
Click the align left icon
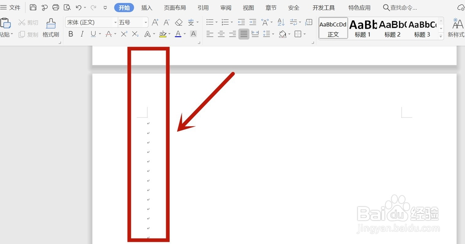click(210, 34)
